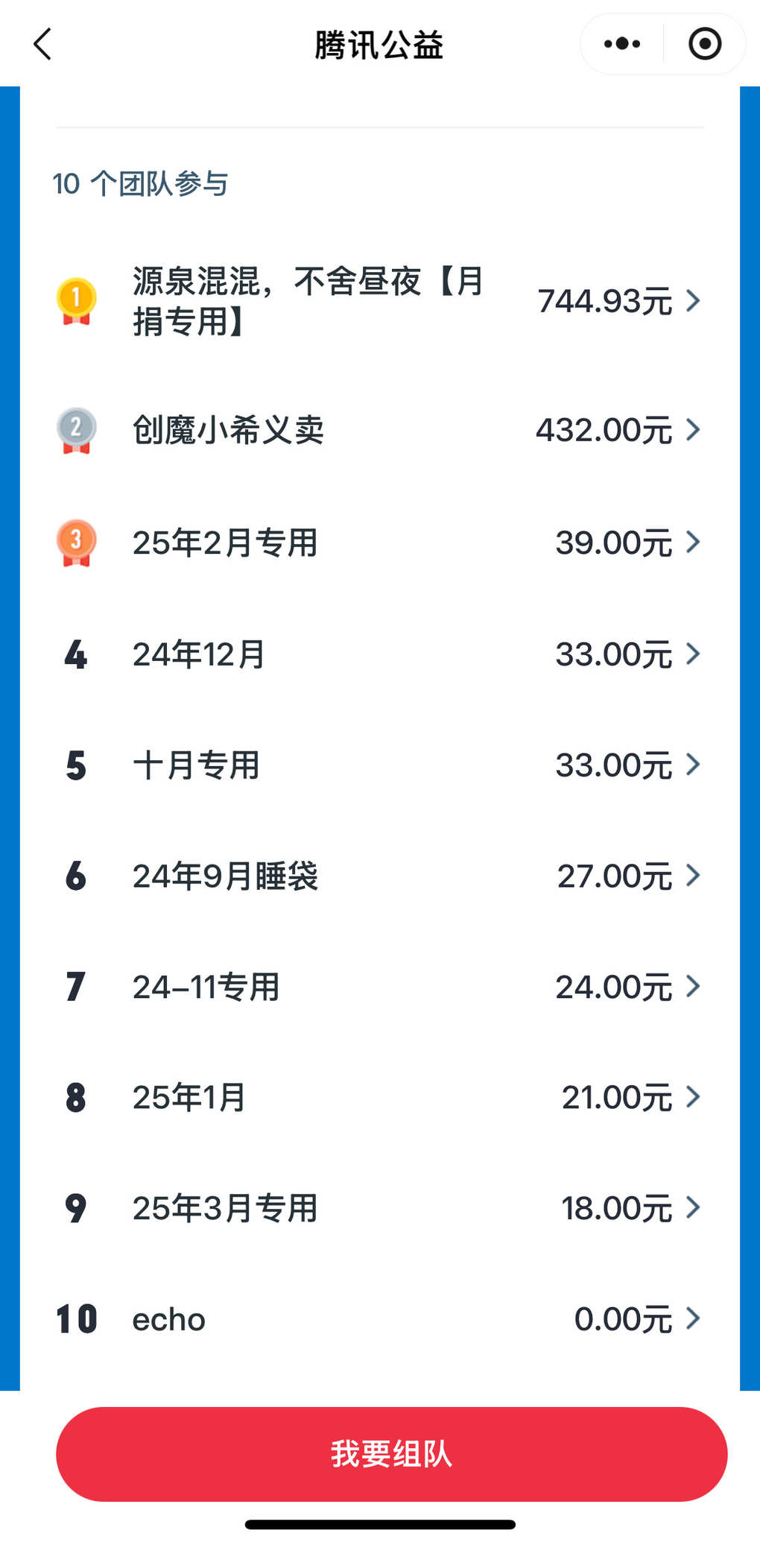
Task: Click rank number 10 badge
Action: click(77, 1318)
